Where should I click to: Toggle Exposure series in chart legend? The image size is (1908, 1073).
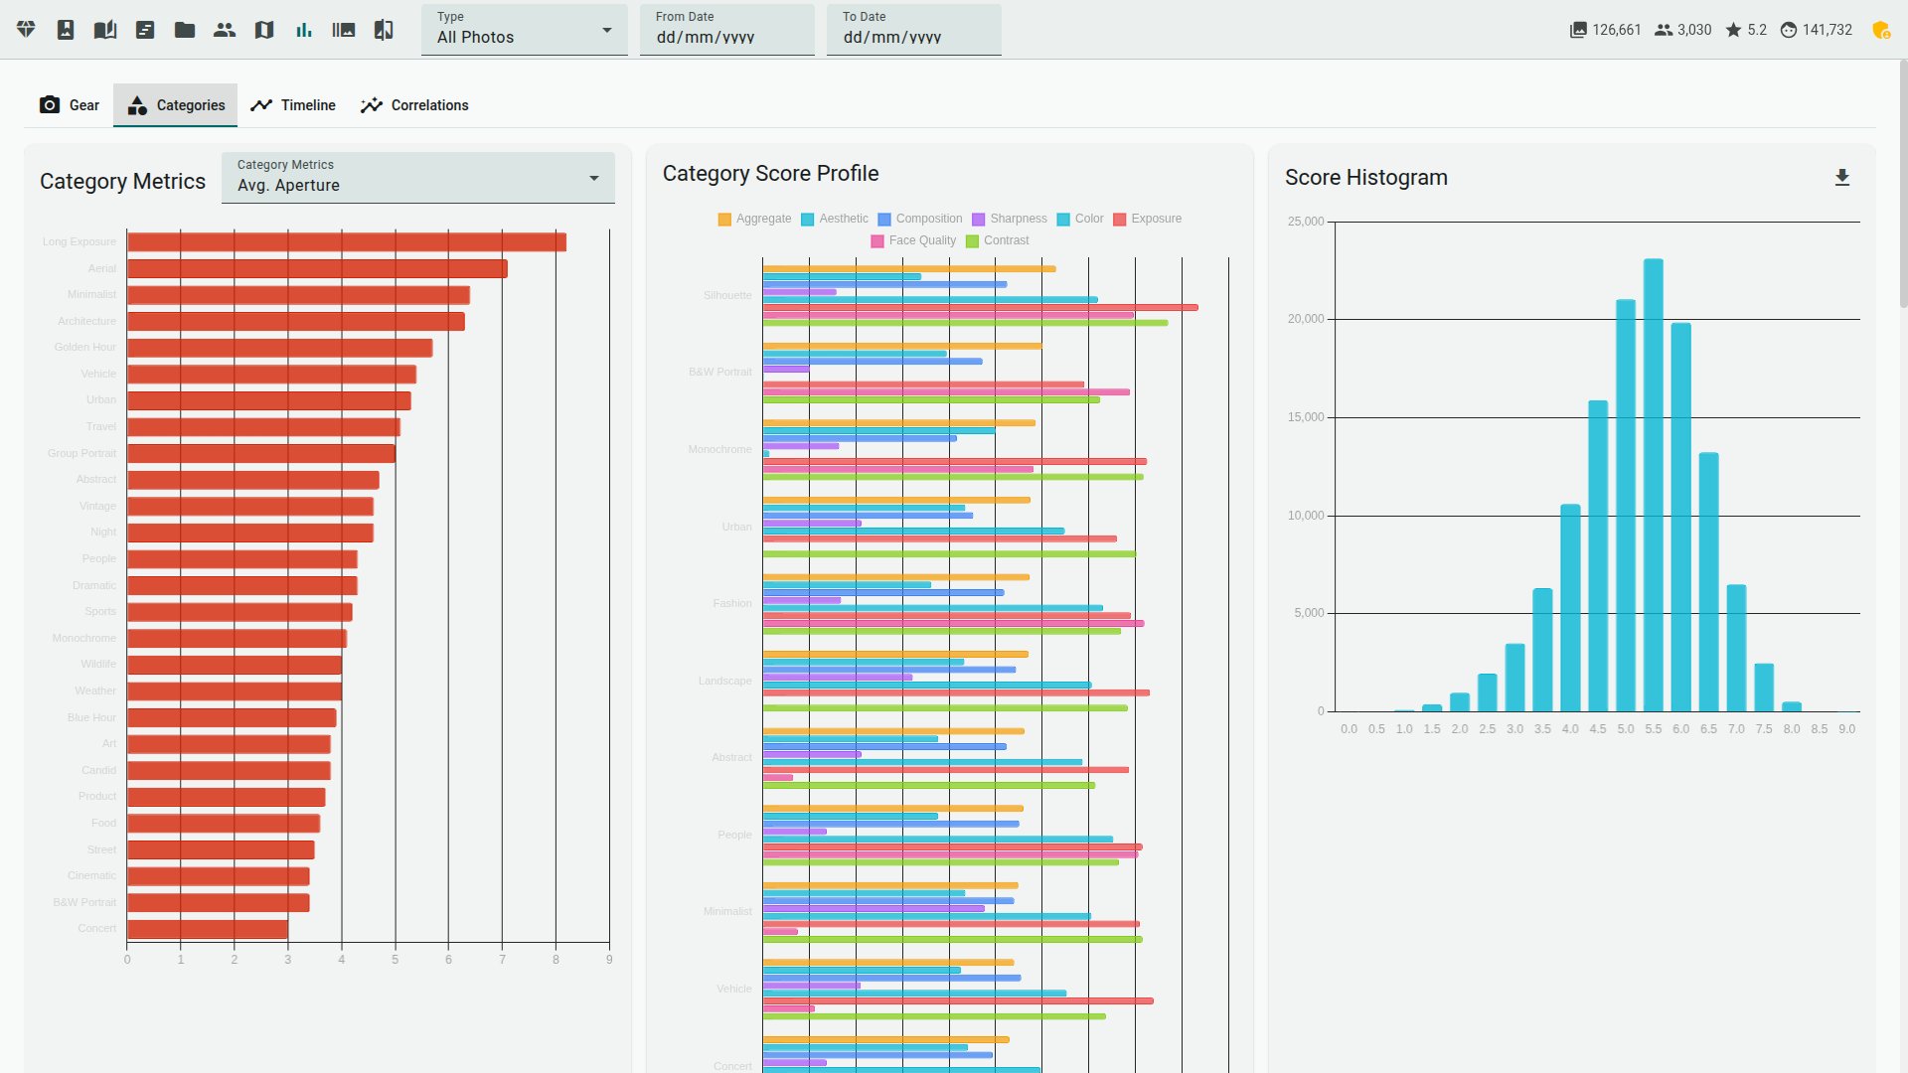tap(1148, 219)
